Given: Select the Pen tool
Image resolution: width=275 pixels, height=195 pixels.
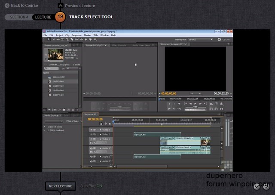Looking at the screenshot, I should coord(86,40).
